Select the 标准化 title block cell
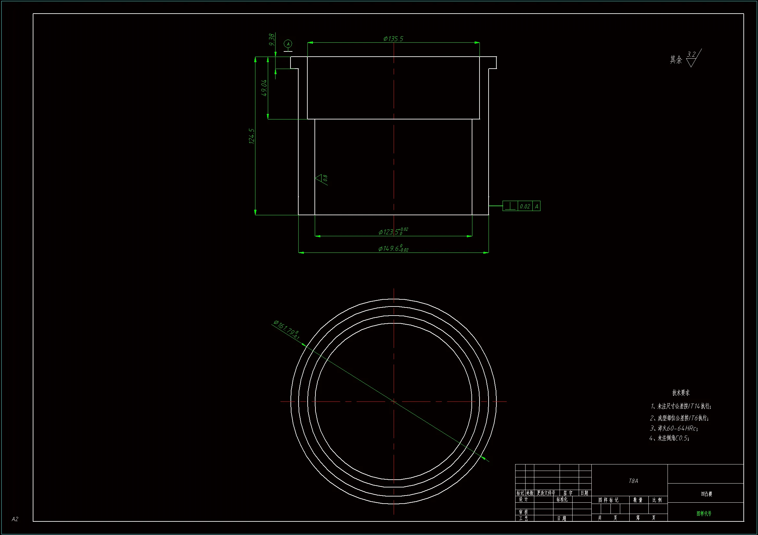 [x=562, y=499]
